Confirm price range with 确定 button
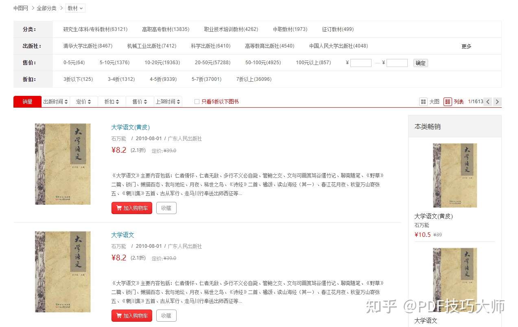The height and width of the screenshot is (327, 518). pos(421,63)
